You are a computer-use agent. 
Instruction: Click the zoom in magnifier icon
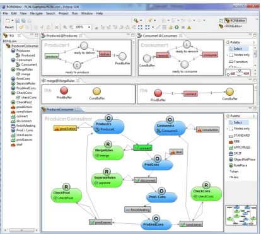[x=65, y=27]
